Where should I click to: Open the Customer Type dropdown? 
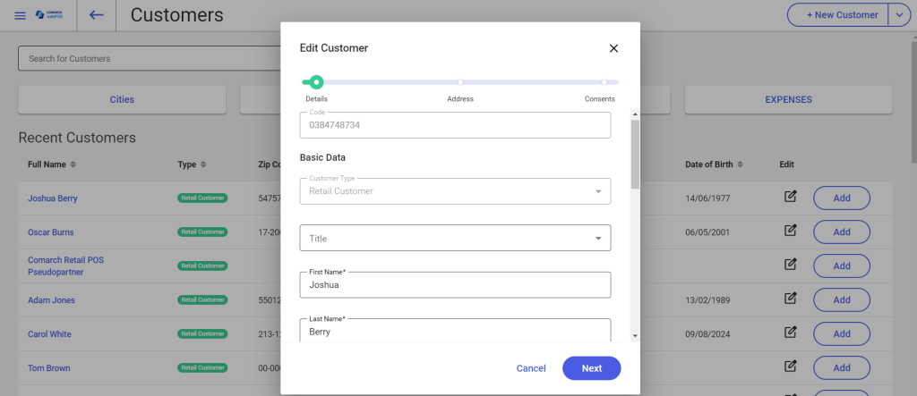point(455,191)
